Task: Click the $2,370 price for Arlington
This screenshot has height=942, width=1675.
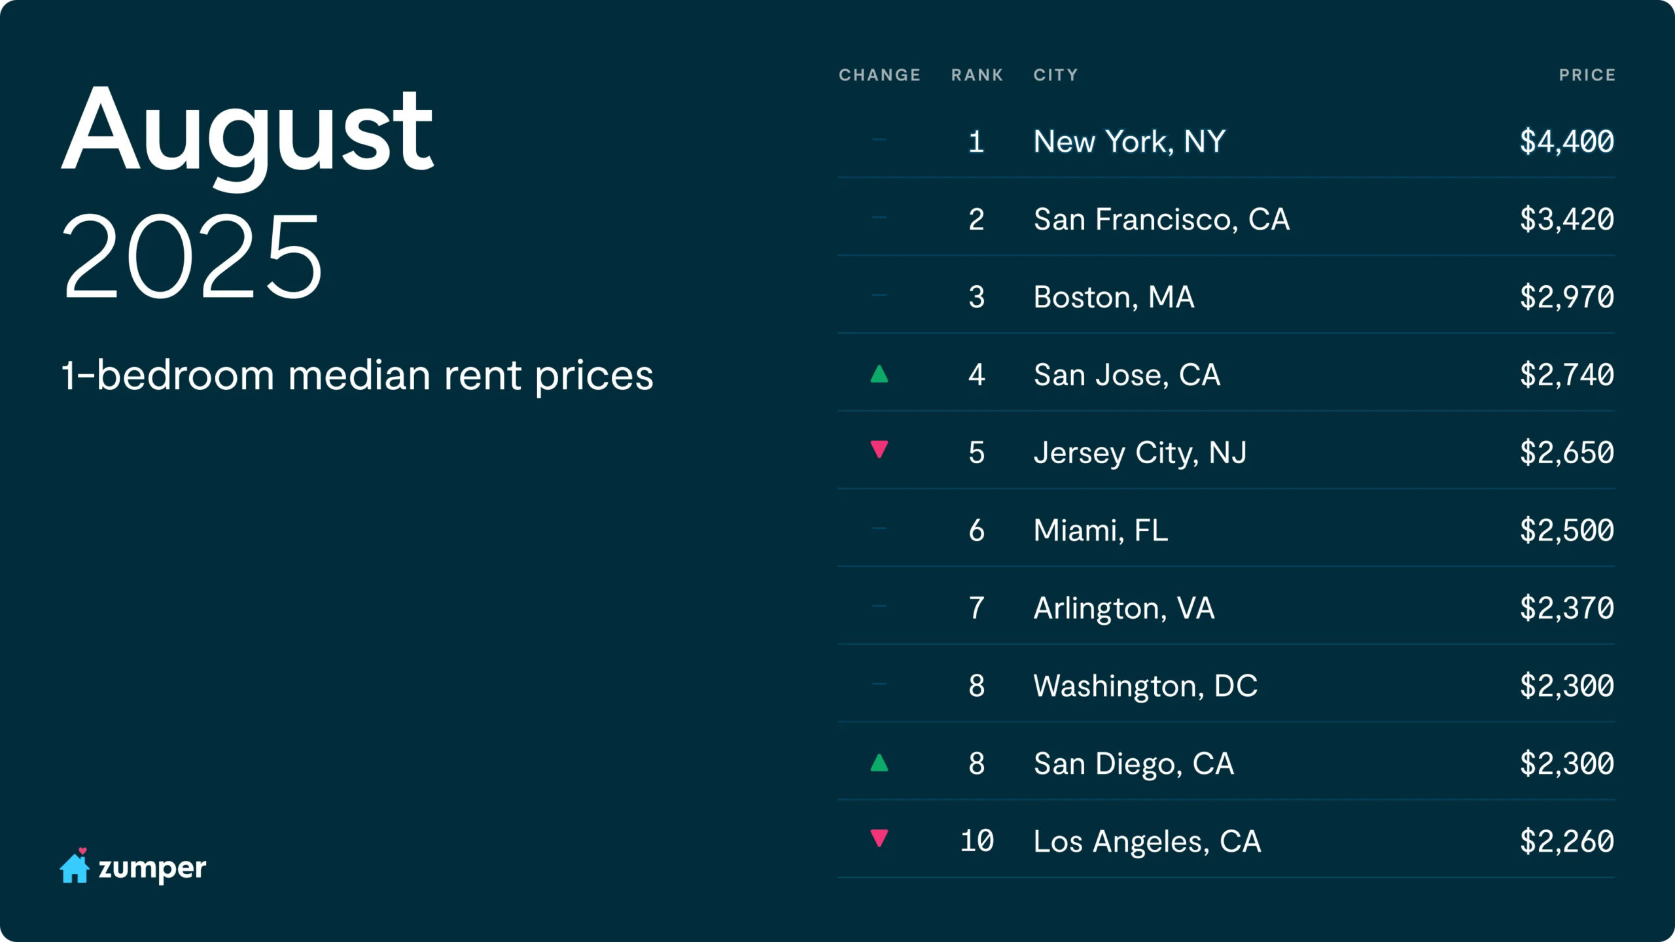Action: tap(1566, 608)
